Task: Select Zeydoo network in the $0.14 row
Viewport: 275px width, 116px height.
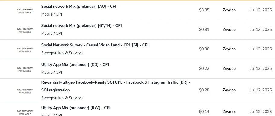Action: (x=229, y=112)
